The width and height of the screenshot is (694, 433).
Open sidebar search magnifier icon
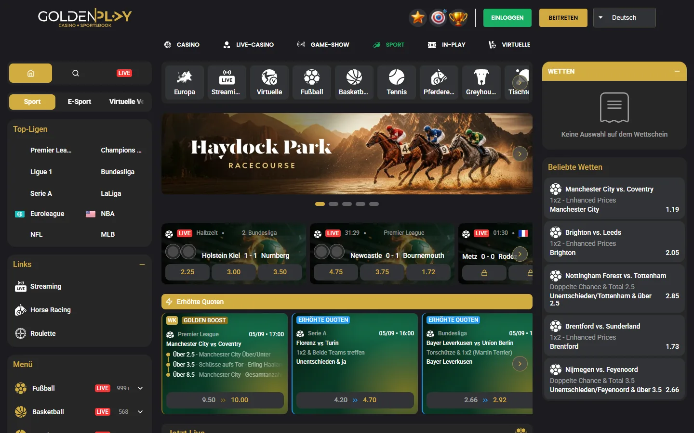pyautogui.click(x=76, y=73)
